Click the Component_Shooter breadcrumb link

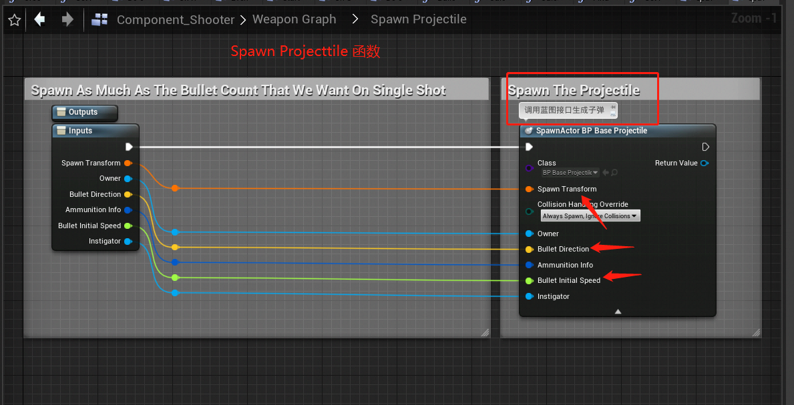click(176, 19)
